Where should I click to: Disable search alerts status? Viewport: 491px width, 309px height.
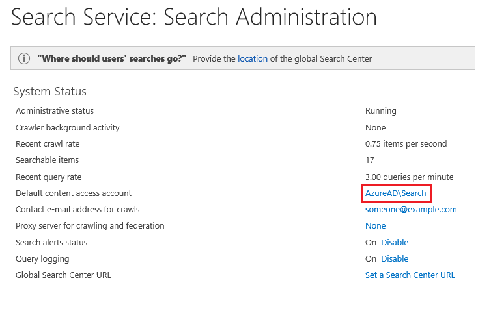395,243
